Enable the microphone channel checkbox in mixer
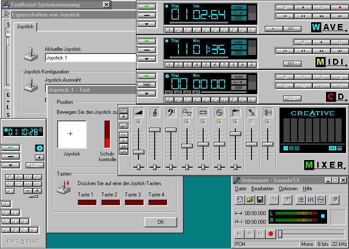The width and height of the screenshot is (349, 249). 251,122
